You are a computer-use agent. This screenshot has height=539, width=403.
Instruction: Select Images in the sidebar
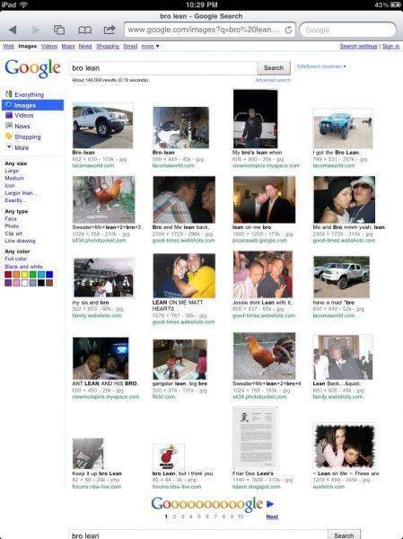pos(32,105)
